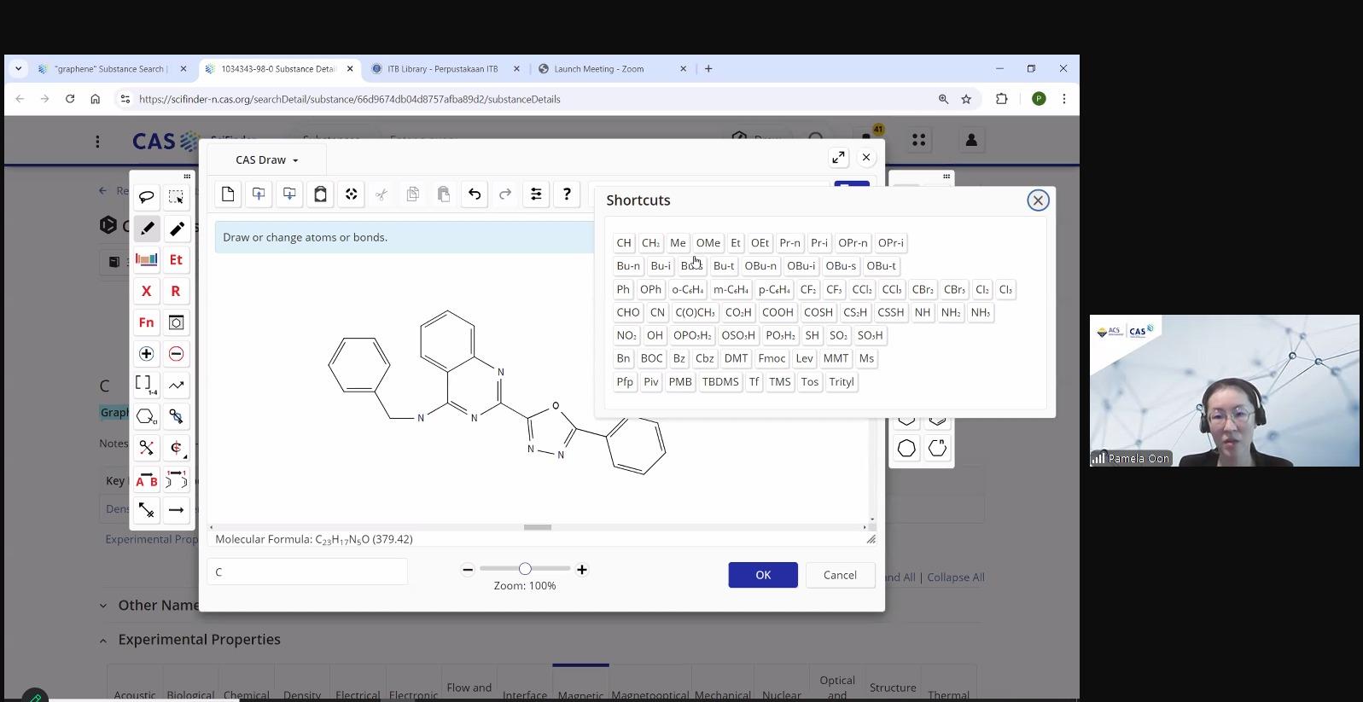Select the Et shortcuts tool
The height and width of the screenshot is (702, 1363).
(176, 260)
